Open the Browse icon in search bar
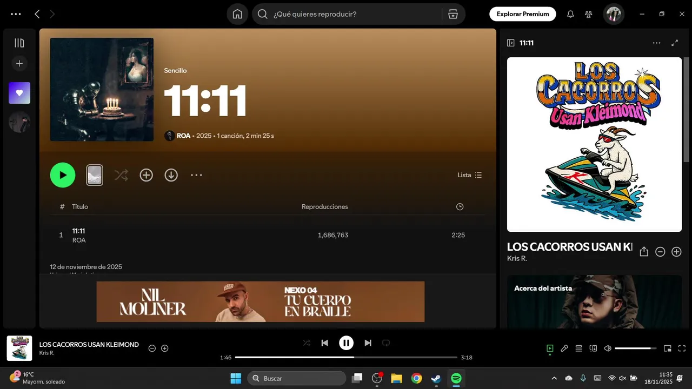The image size is (692, 389). (453, 14)
